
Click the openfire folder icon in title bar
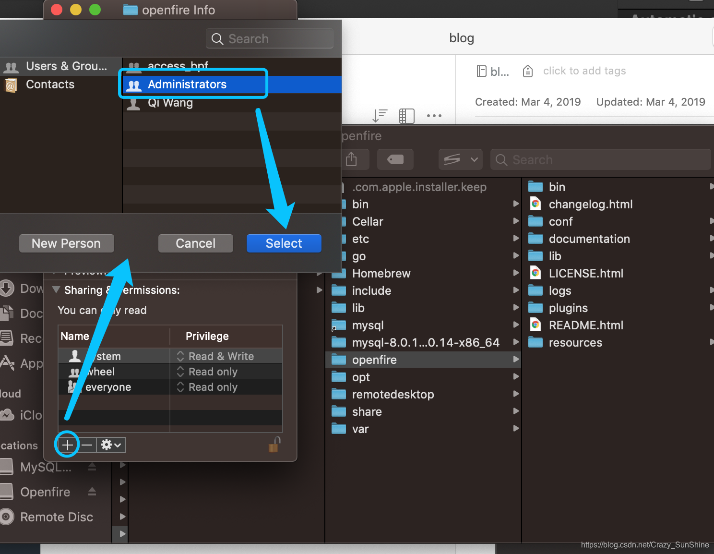coord(131,10)
